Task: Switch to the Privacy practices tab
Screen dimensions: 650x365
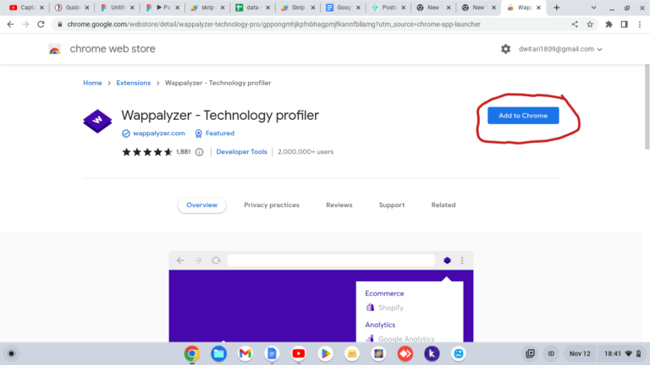Action: pyautogui.click(x=272, y=204)
